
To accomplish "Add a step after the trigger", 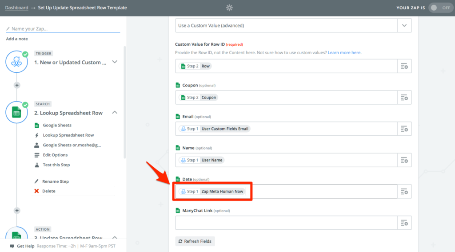I will pos(17,85).
